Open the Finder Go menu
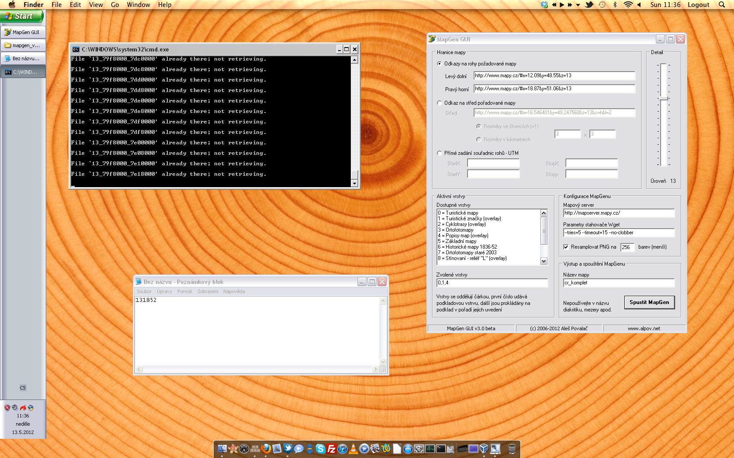Screen dimensions: 734x458 point(115,5)
